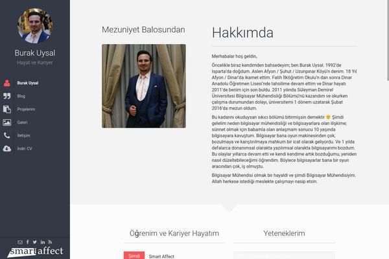Open the Projelerim menu entry

click(x=26, y=109)
